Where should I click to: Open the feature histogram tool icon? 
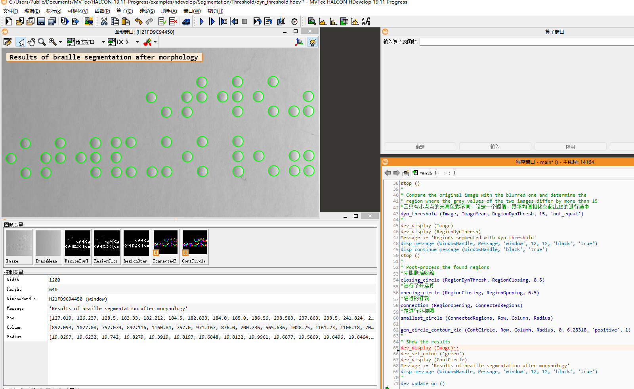(333, 21)
